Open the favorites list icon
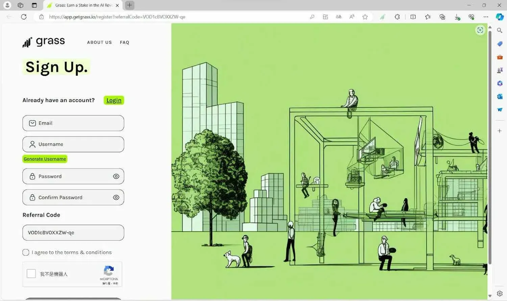The width and height of the screenshot is (507, 301). (428, 17)
